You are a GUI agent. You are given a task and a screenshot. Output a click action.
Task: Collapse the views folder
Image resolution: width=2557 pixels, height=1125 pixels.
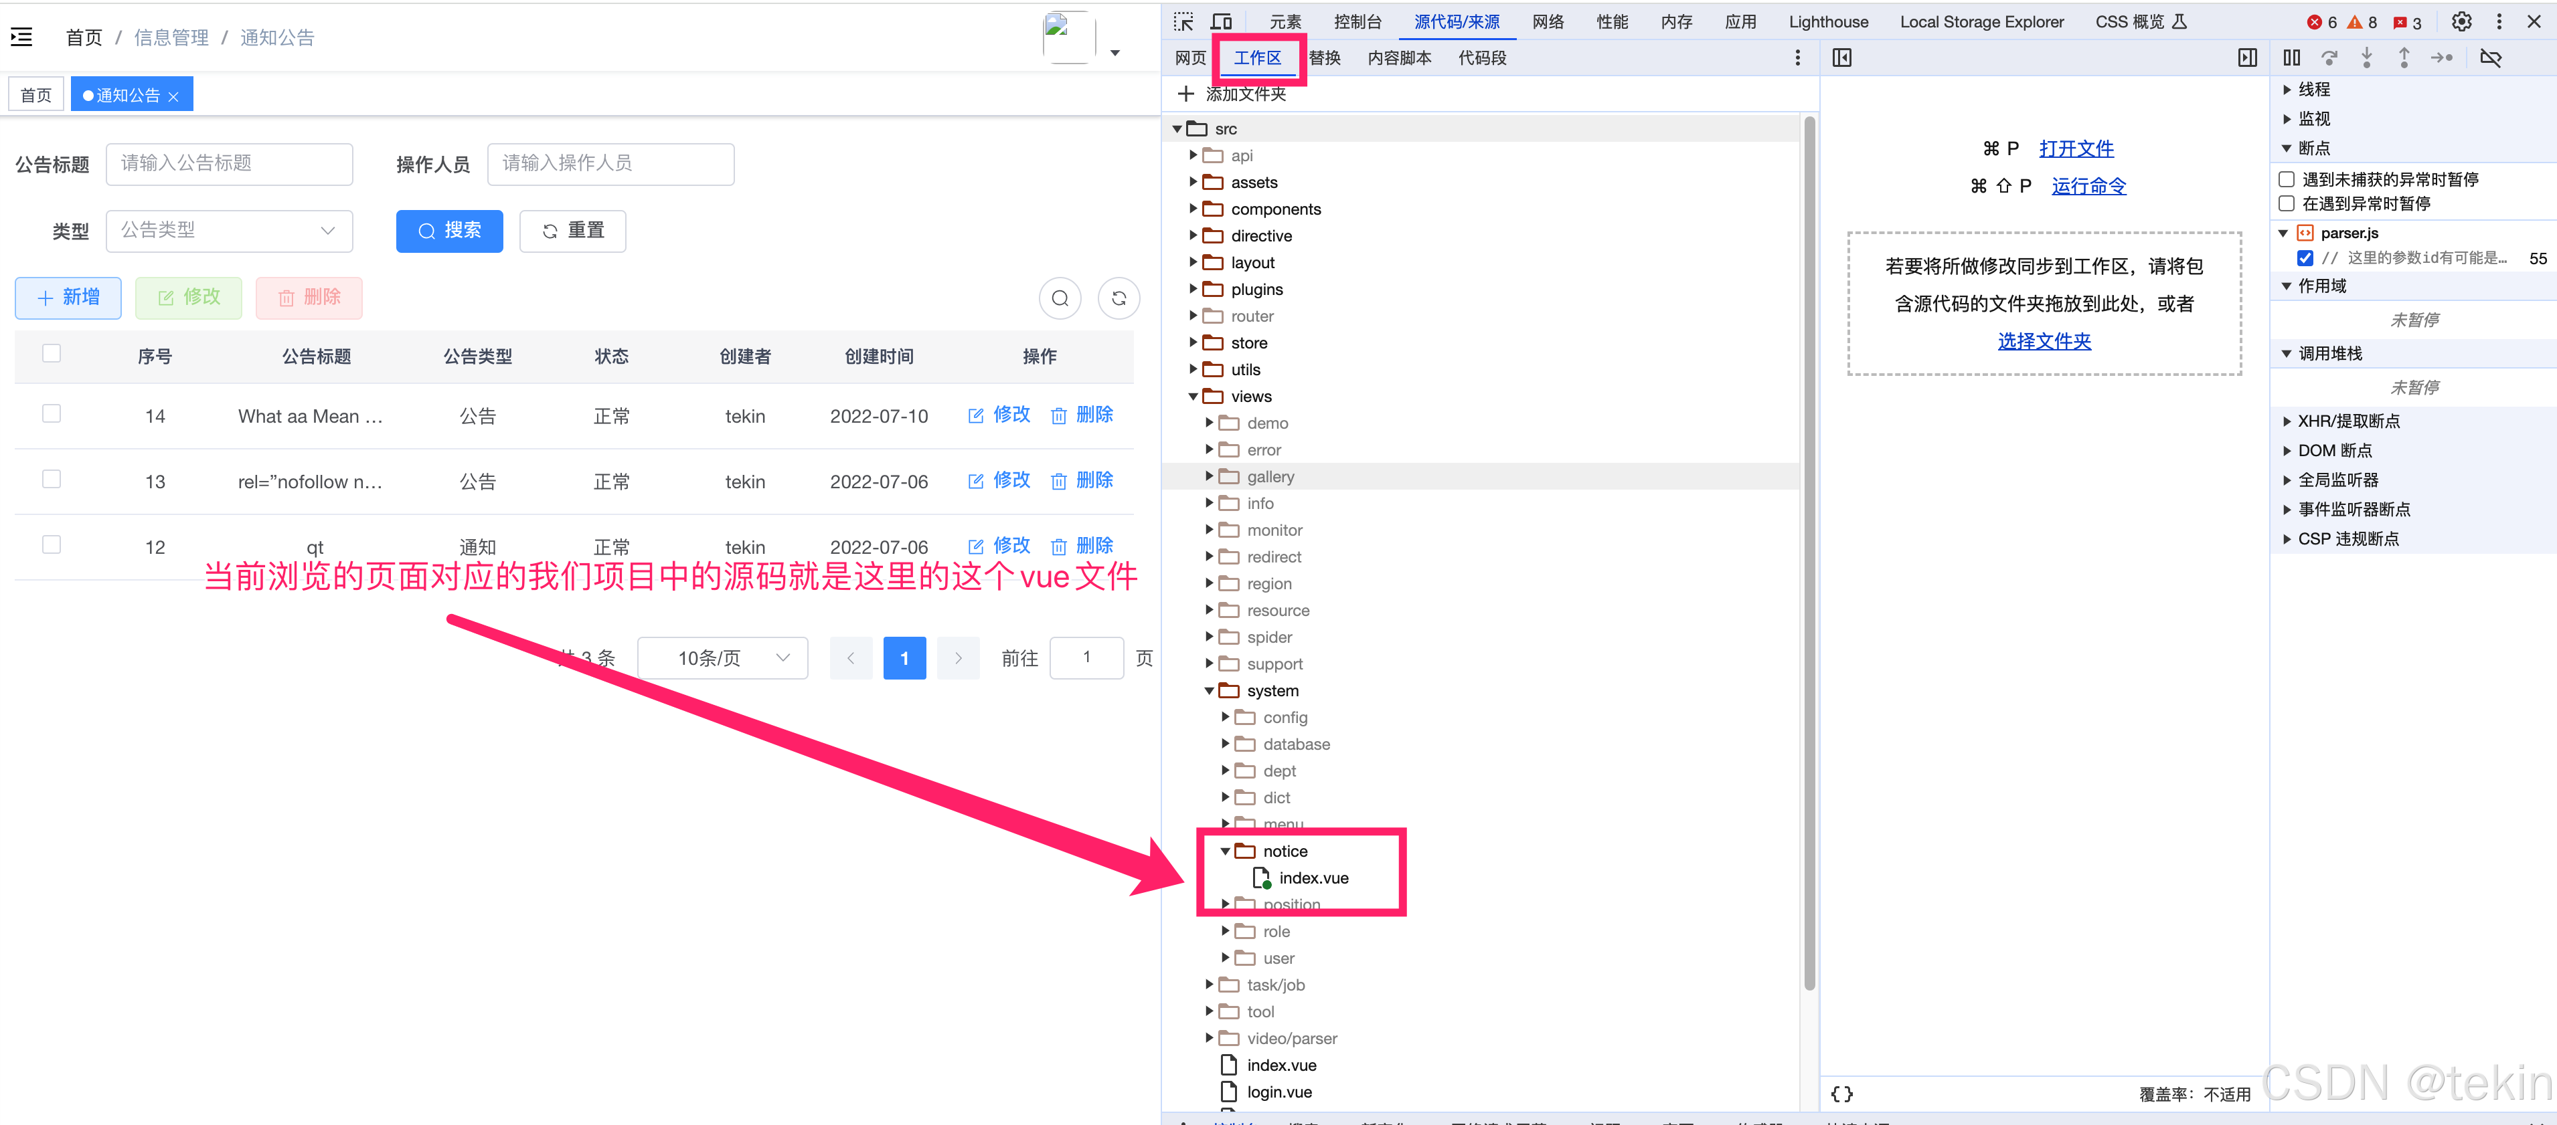(1193, 396)
